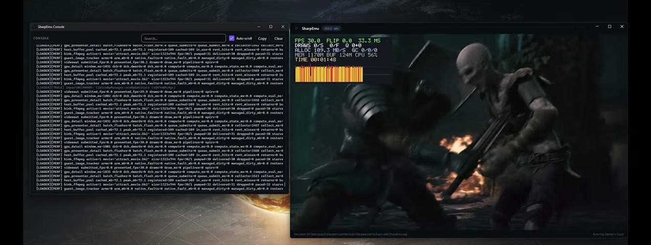The width and height of the screenshot is (651, 245).
Task: Minimize the SharpEmu game window
Action: point(597,27)
